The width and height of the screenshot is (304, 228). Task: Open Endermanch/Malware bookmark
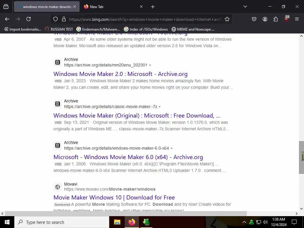98,29
